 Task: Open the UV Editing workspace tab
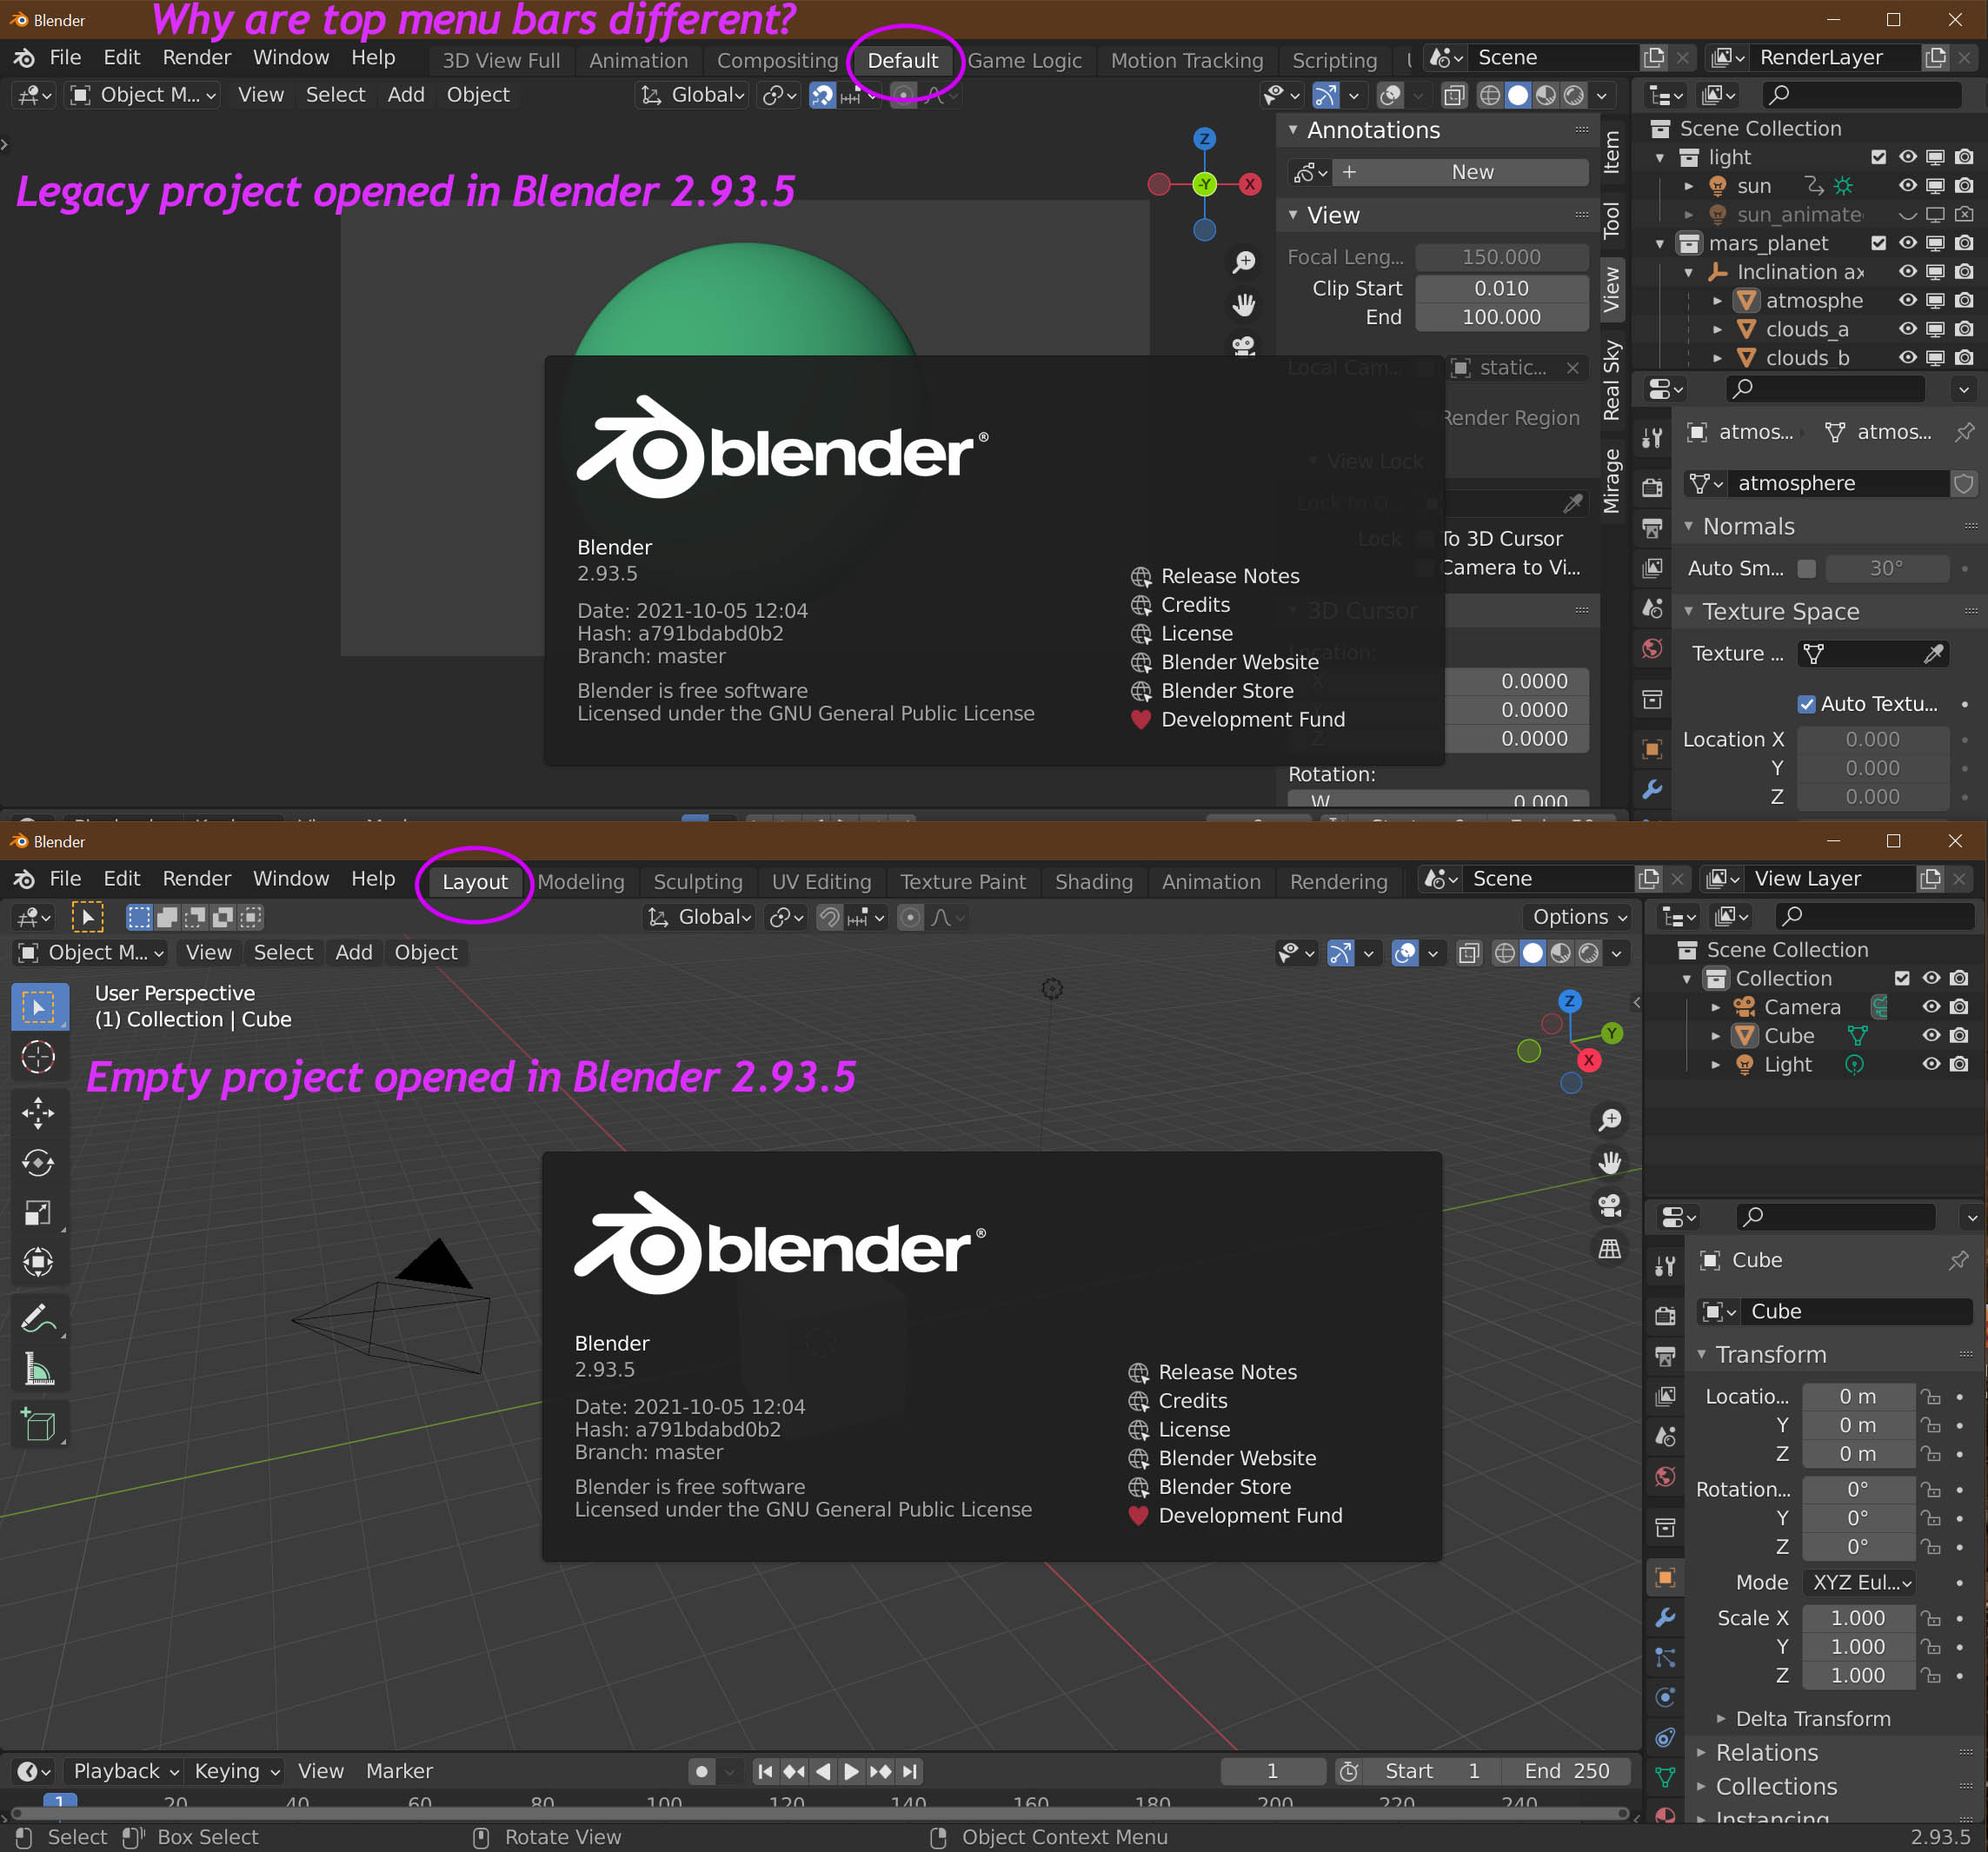click(820, 880)
